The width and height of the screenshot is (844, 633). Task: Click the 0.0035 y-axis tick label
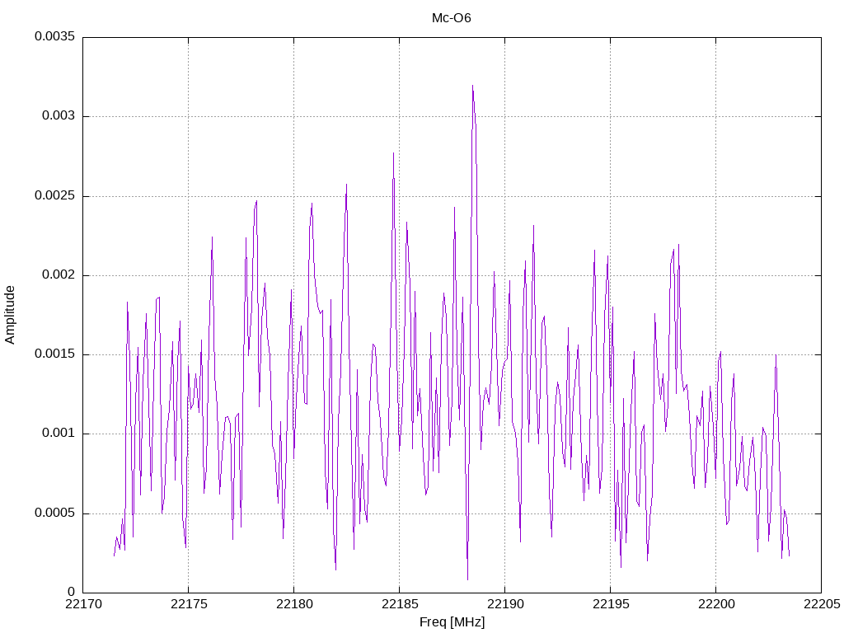point(55,36)
